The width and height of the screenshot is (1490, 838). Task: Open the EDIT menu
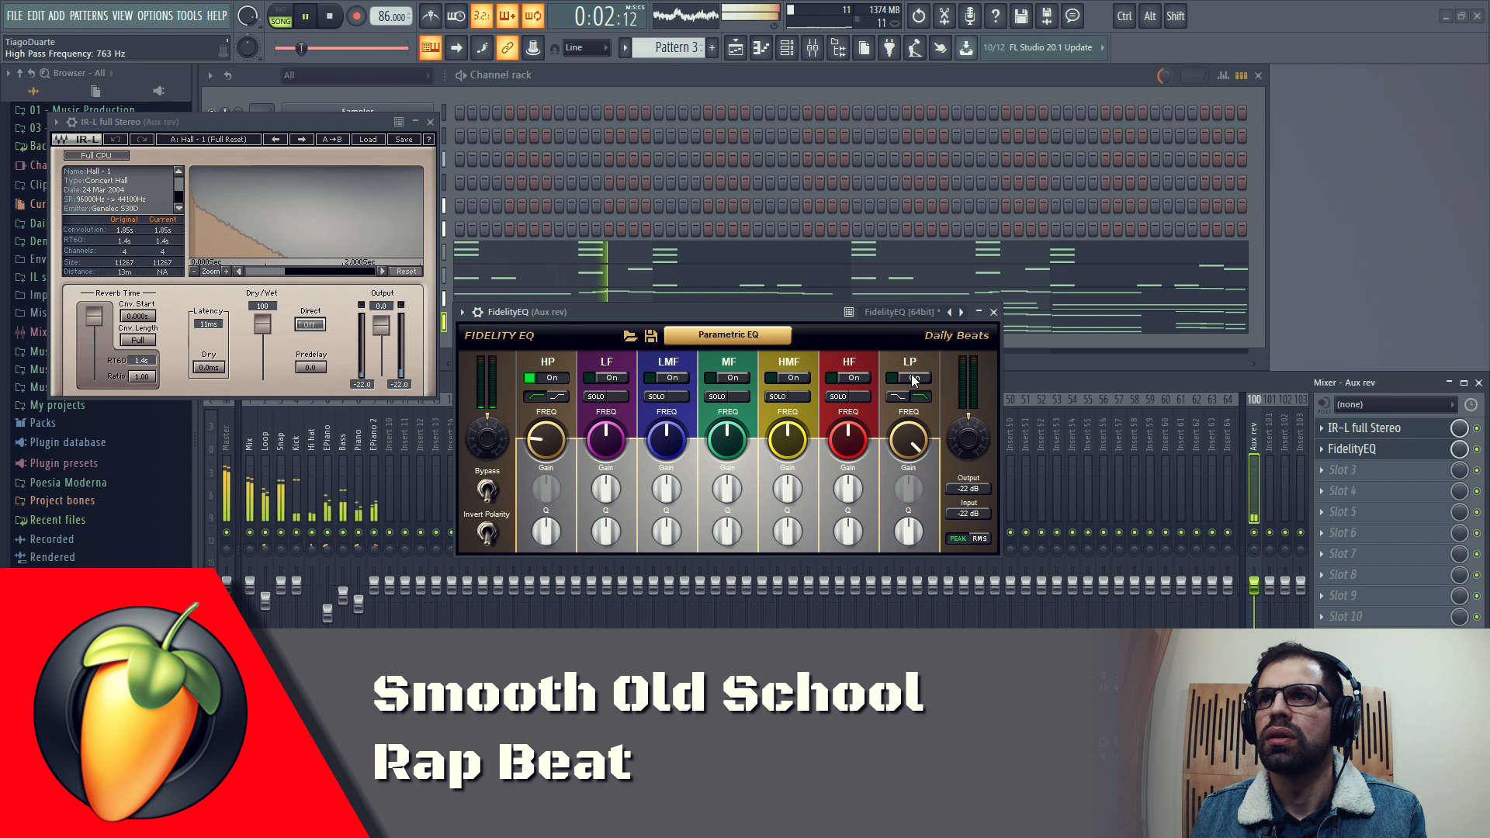click(x=36, y=16)
